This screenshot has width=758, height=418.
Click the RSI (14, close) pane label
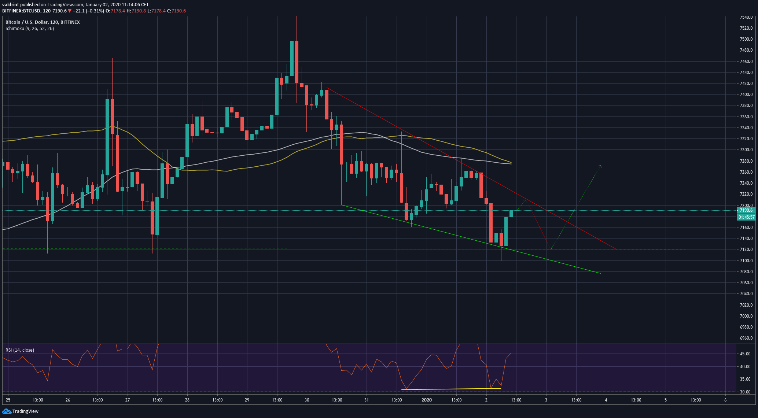tap(19, 350)
